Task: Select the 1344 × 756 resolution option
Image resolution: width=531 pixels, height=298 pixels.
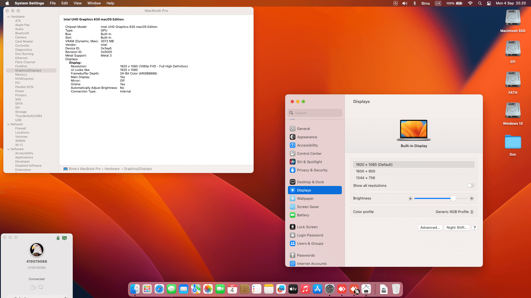Action: pos(365,178)
